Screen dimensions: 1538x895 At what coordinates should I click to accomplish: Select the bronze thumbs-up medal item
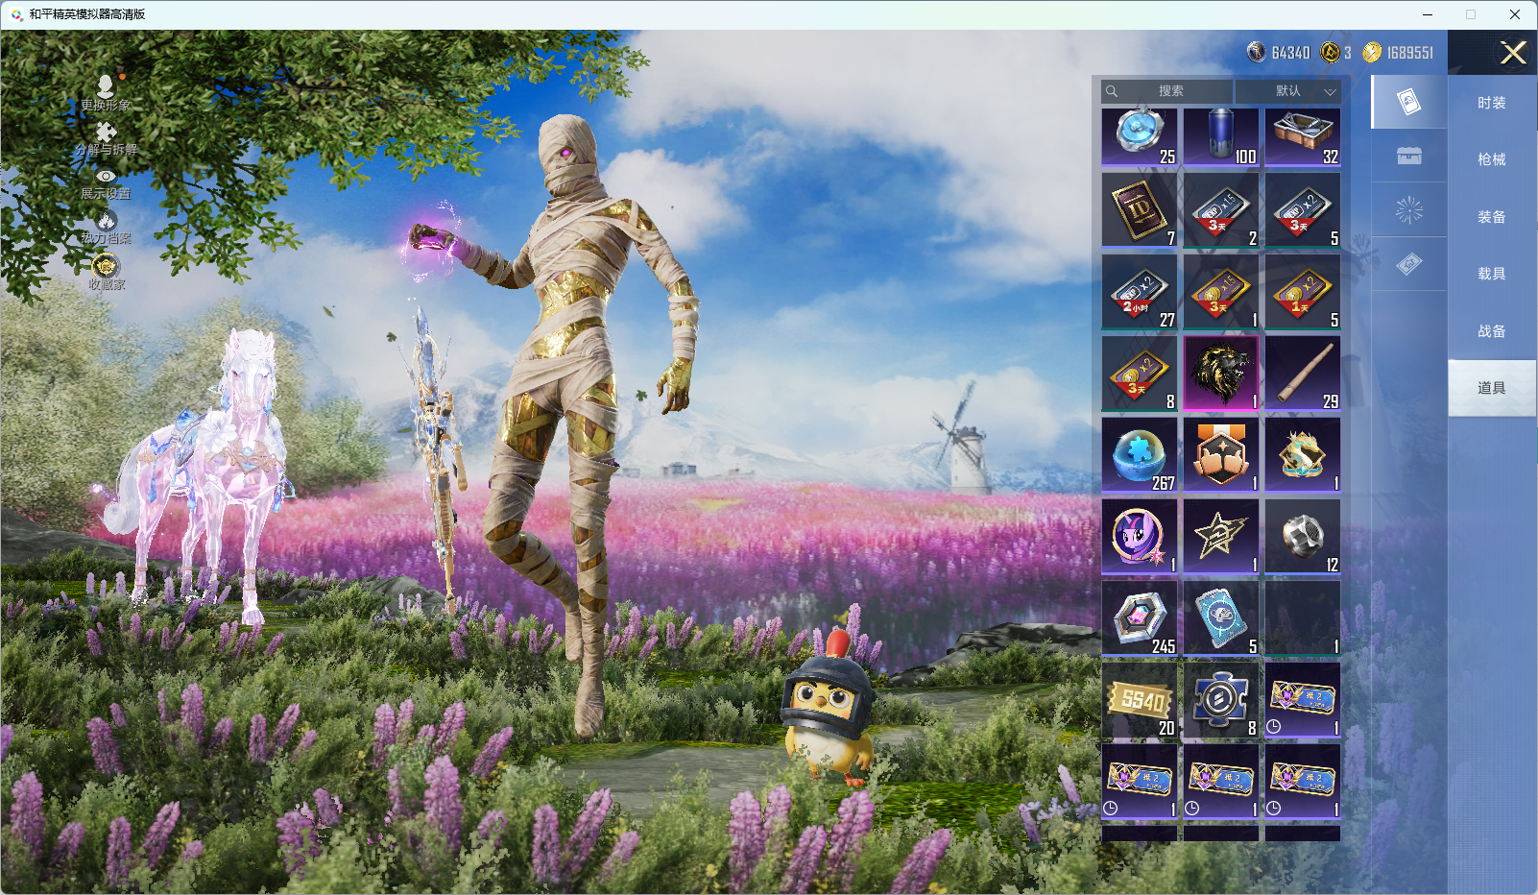[x=1221, y=455]
